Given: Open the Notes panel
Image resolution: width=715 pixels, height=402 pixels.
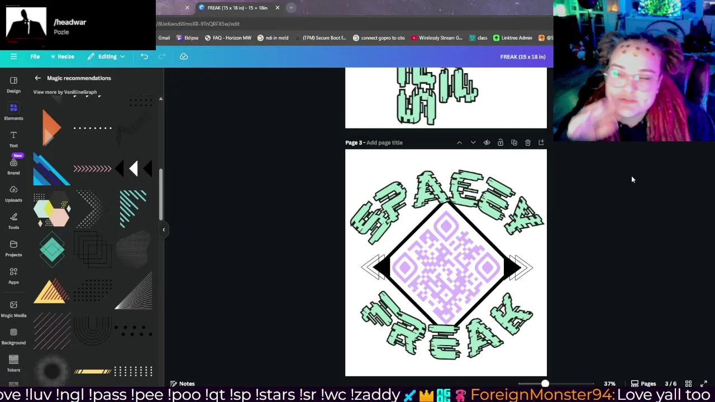Looking at the screenshot, I should 182,384.
